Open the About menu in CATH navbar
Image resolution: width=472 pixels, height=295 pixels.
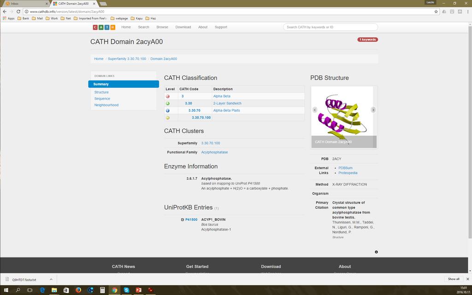point(203,27)
